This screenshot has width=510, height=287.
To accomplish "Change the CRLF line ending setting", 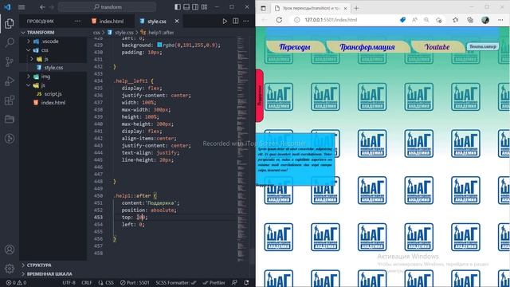I will pyautogui.click(x=87, y=282).
